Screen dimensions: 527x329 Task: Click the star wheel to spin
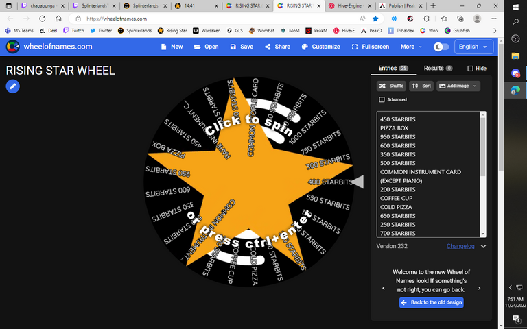248,182
